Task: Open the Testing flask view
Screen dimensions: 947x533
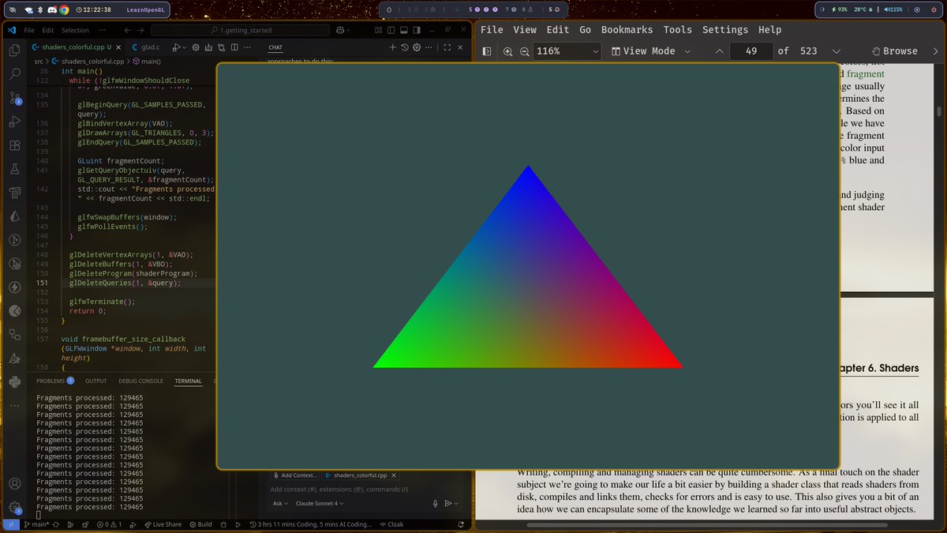Action: (x=14, y=169)
